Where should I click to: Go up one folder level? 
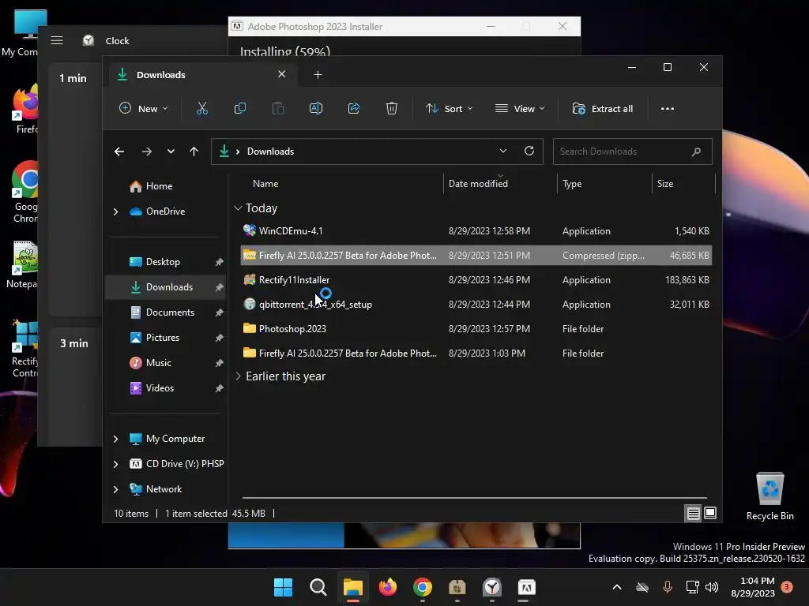(194, 151)
